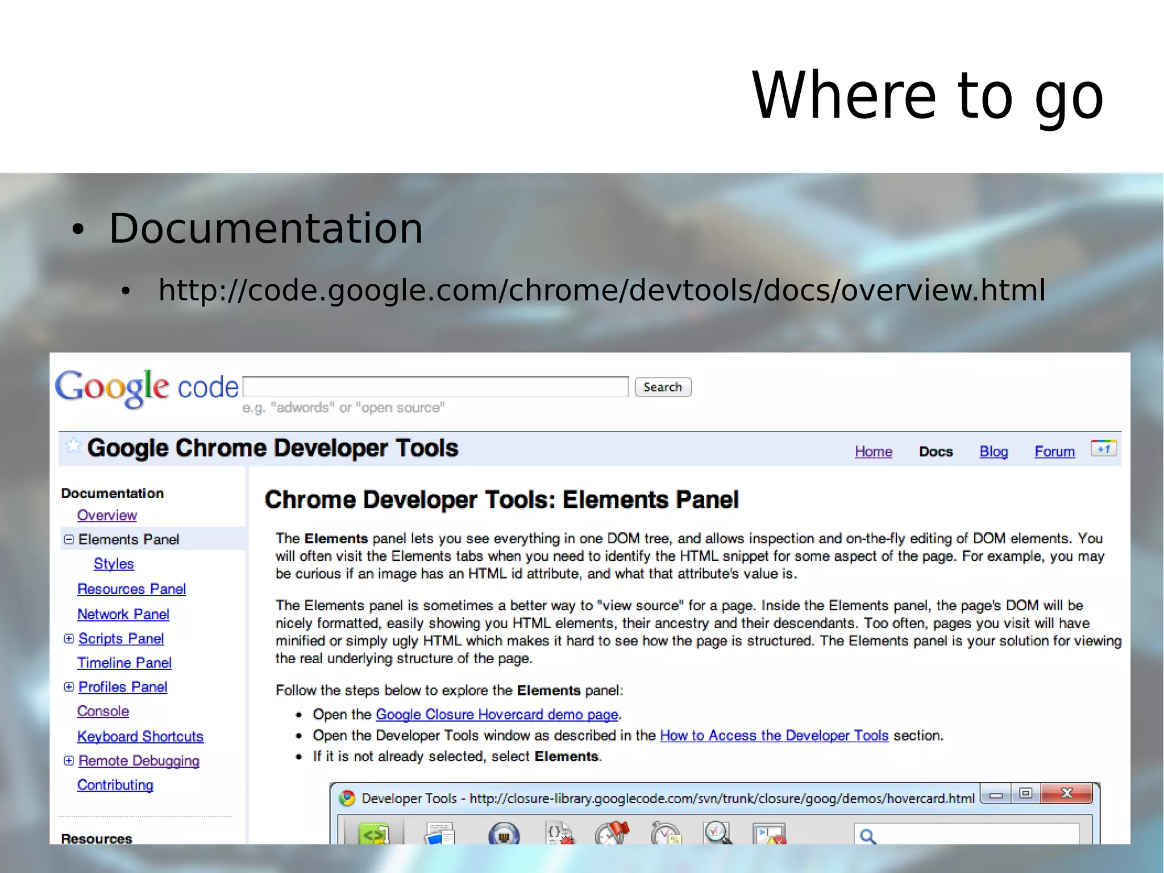Open the Keyboard Shortcuts link
Image resolution: width=1164 pixels, height=873 pixels.
click(x=140, y=737)
